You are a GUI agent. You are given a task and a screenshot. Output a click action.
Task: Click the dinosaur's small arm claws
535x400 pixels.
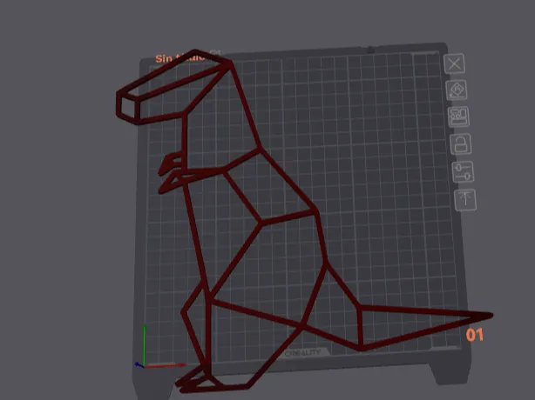(170, 174)
